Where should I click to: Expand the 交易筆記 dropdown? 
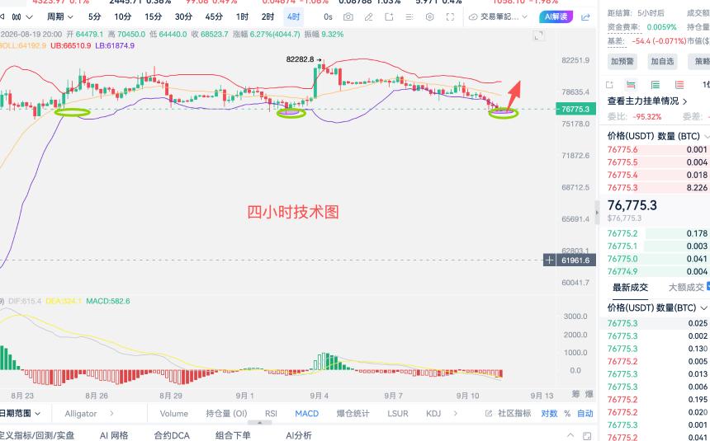pos(498,16)
